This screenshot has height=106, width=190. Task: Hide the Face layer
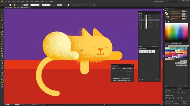[140, 16]
